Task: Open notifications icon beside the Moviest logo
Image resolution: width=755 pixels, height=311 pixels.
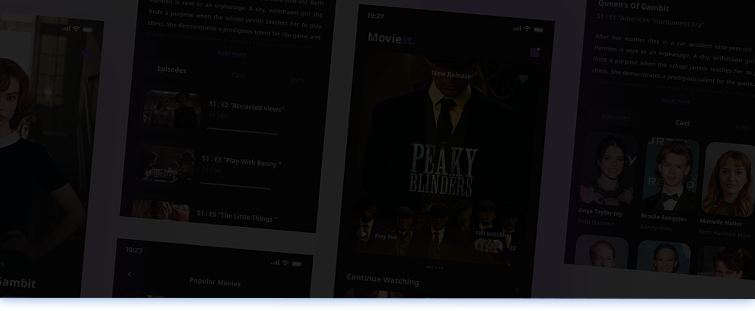Action: click(535, 52)
